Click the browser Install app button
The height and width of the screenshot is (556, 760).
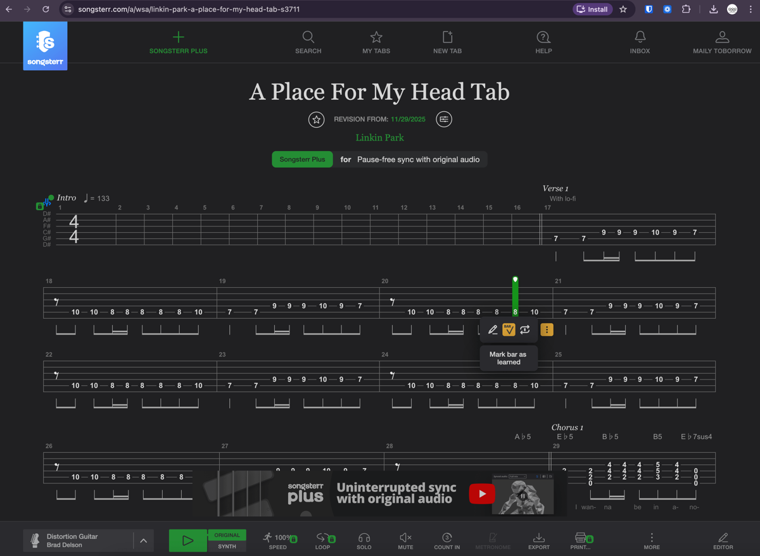click(x=593, y=9)
